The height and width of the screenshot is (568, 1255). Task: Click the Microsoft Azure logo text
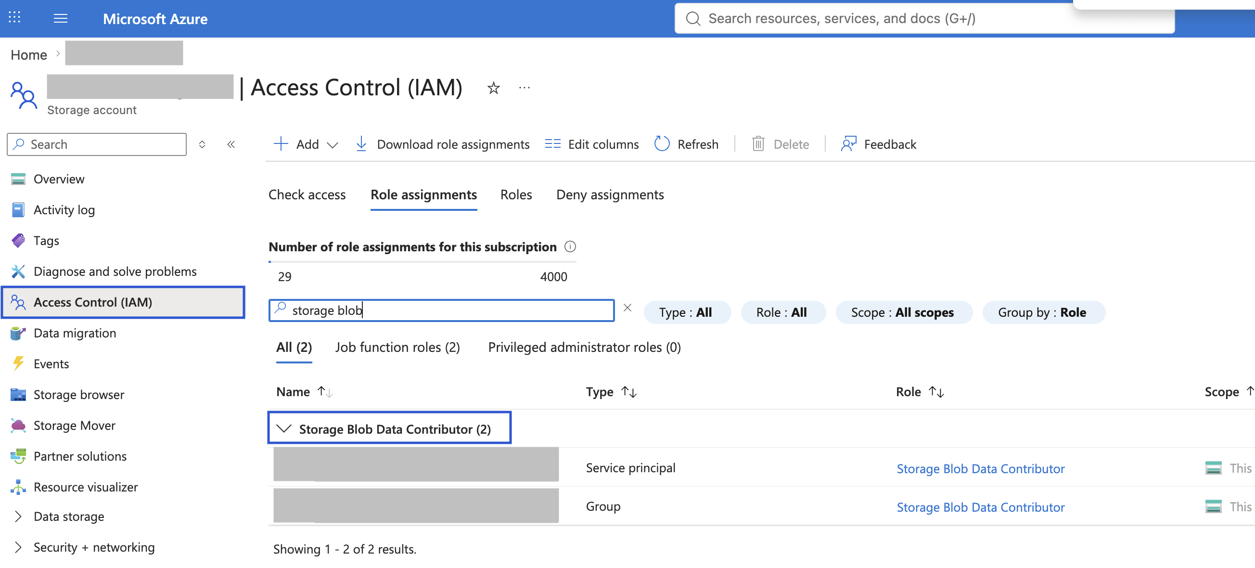pyautogui.click(x=155, y=18)
